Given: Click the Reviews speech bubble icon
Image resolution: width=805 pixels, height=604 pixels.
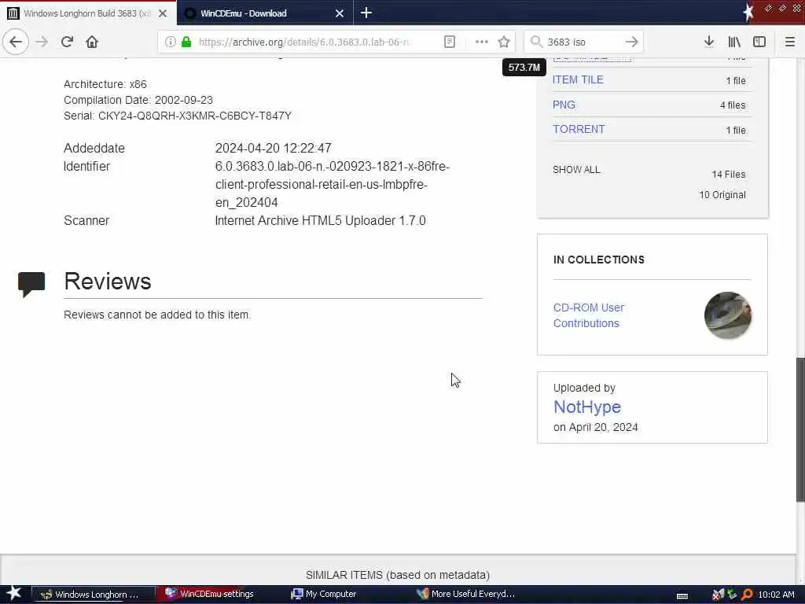Looking at the screenshot, I should (x=31, y=284).
